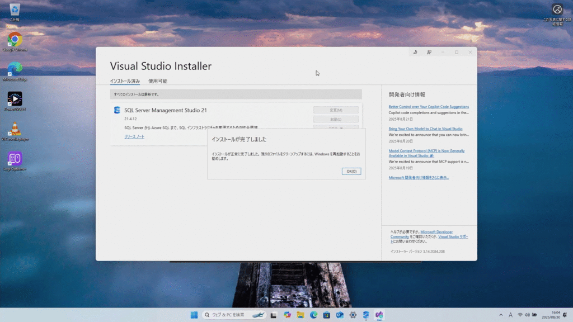Image resolution: width=573 pixels, height=322 pixels.
Task: Click the SQL Server Management Studio 21 product icon
Action: [117, 110]
